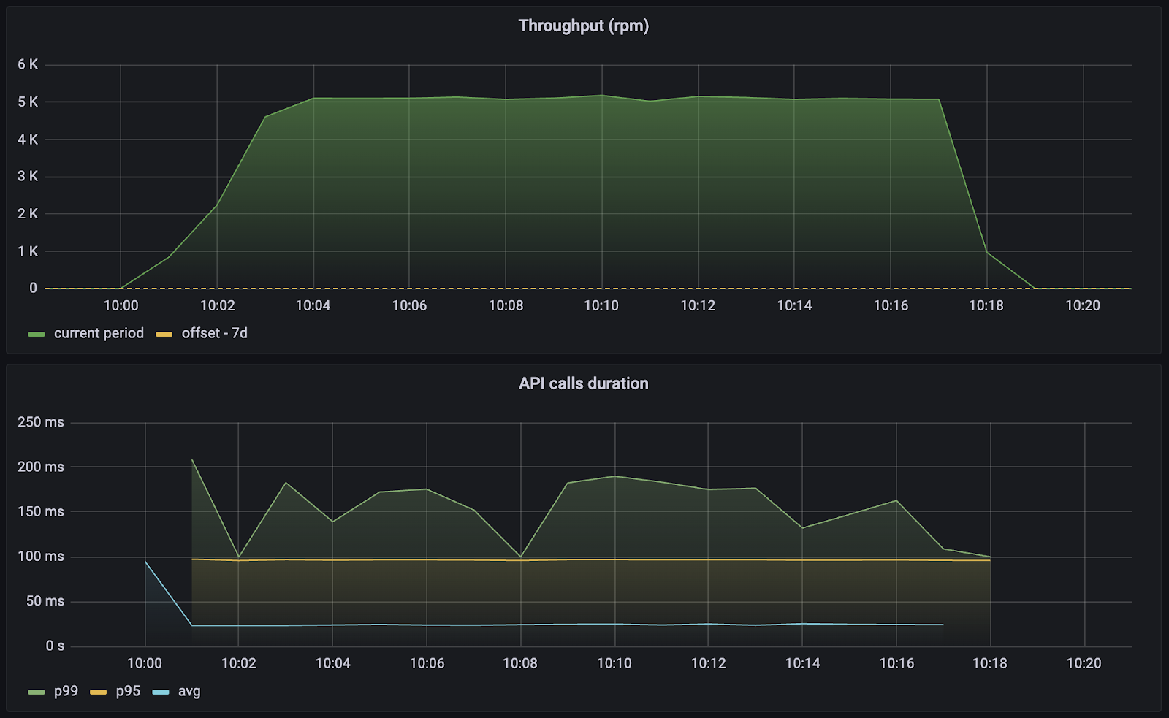The width and height of the screenshot is (1169, 718).
Task: Click green color swatch beside 'current period'
Action: pyautogui.click(x=37, y=334)
